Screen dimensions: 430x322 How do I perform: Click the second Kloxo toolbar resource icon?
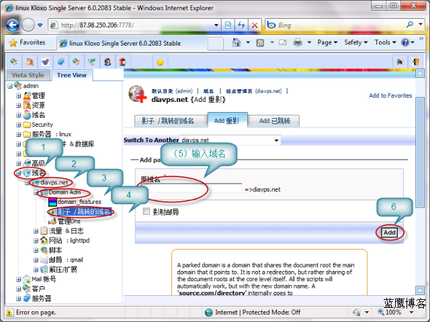(30, 62)
